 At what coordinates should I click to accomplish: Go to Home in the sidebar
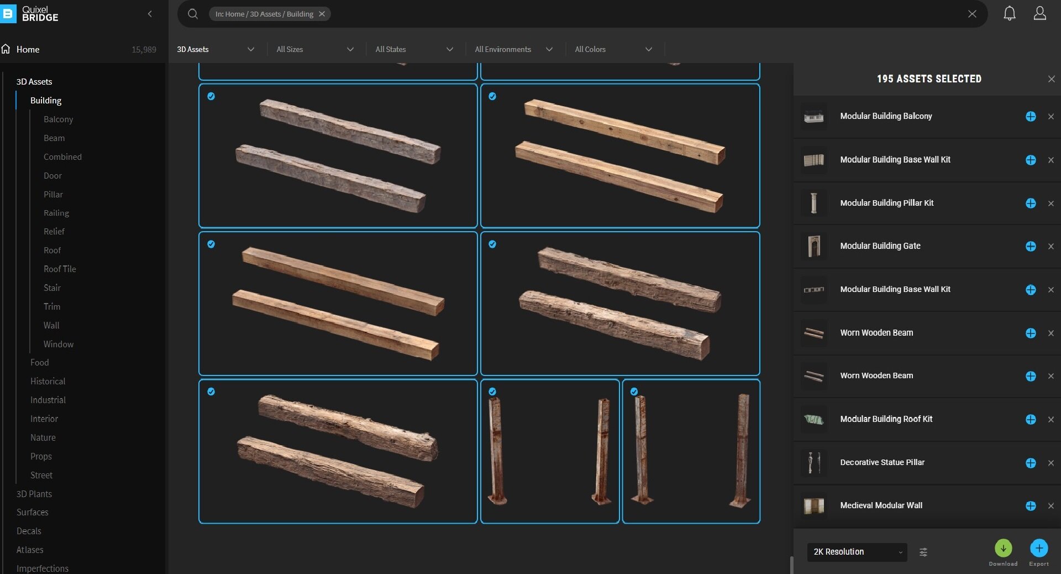(28, 49)
